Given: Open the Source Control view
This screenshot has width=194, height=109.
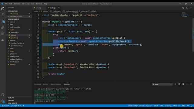Looking at the screenshot, I should point(3,21).
